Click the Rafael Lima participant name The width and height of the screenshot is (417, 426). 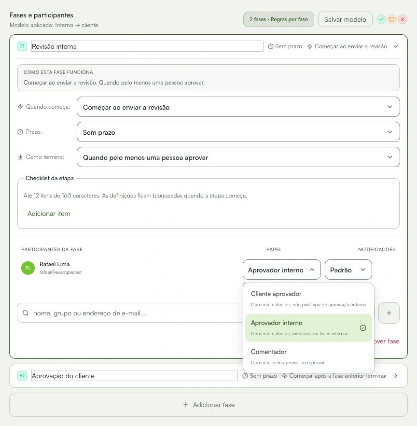click(55, 264)
